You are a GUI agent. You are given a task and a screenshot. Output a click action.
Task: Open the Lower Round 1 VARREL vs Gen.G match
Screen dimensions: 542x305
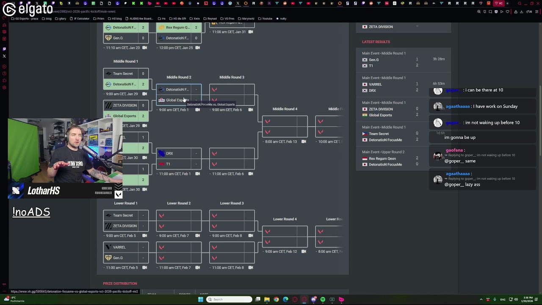[x=126, y=252]
